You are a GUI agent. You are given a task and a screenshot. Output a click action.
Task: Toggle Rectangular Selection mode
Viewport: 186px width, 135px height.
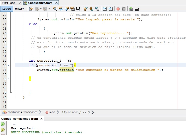(78, 9)
